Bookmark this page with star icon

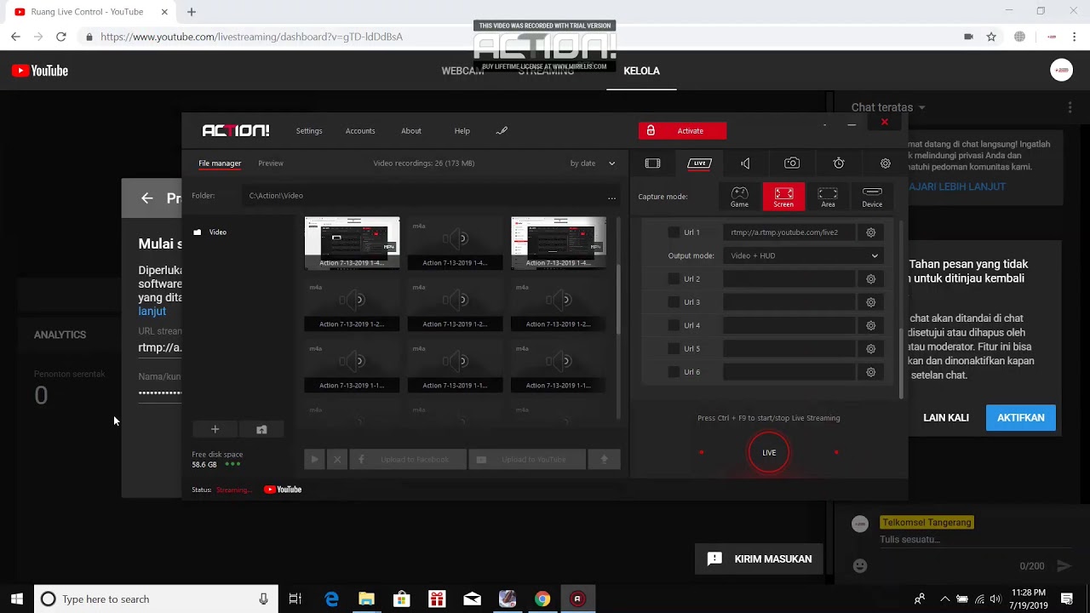point(991,37)
